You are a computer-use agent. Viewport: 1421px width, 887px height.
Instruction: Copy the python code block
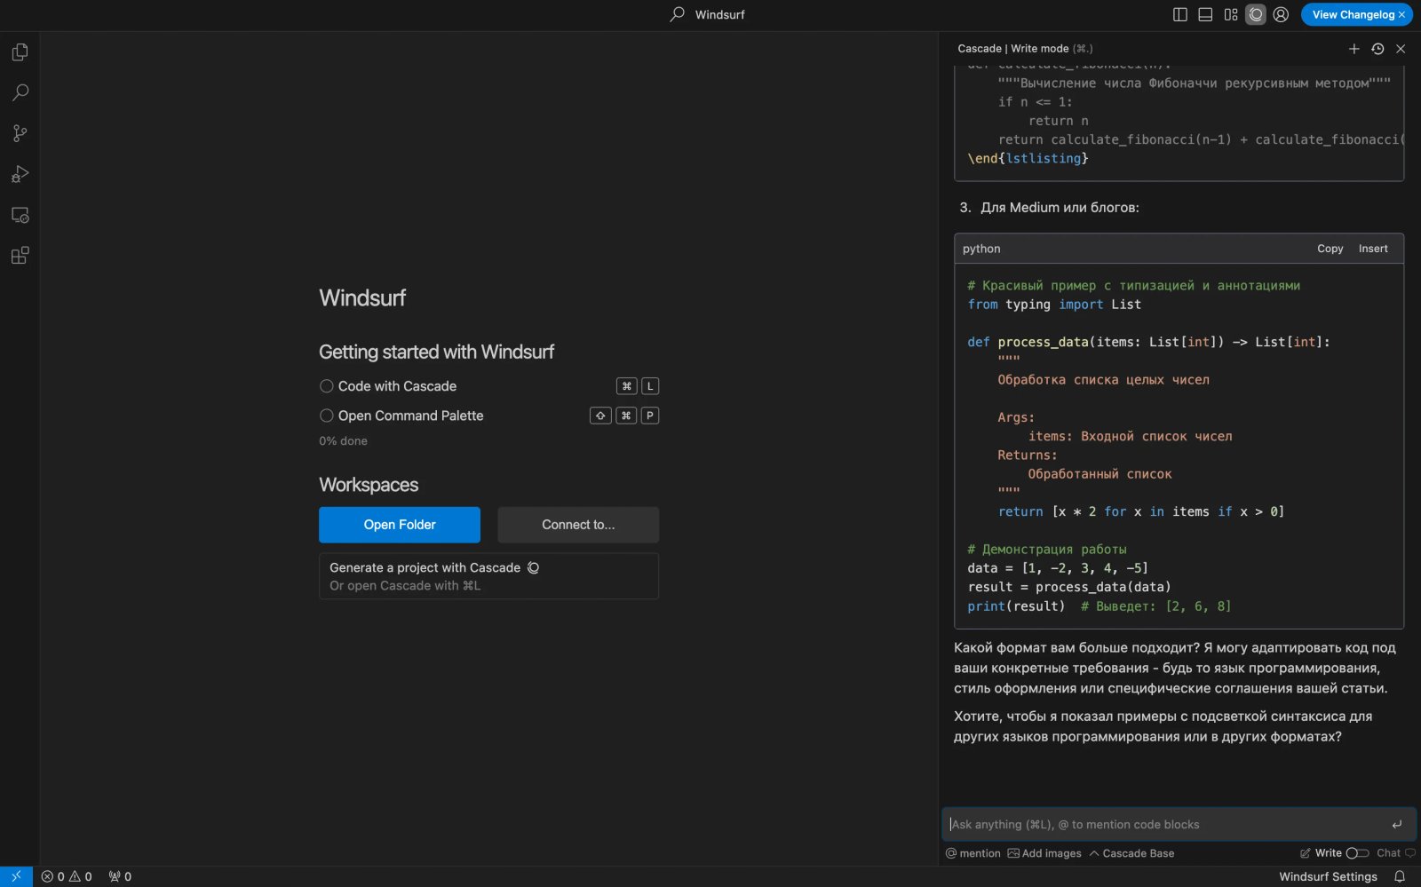coord(1330,249)
